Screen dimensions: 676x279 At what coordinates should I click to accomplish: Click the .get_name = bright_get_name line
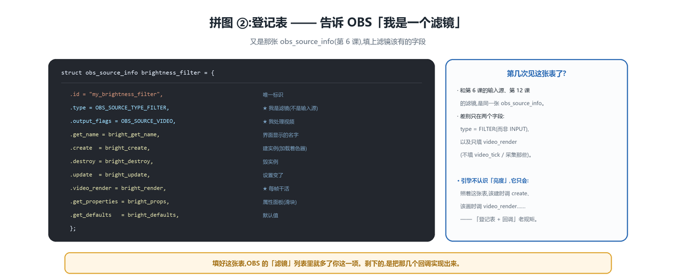114,135
